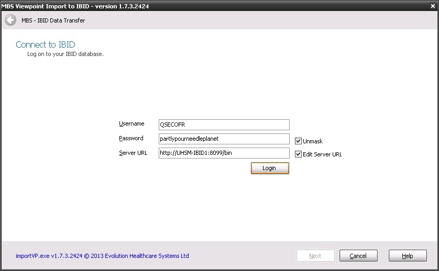Screen dimensions: 439x271
Task: Untick the Edit Server URL checkbox
Action: pyautogui.click(x=298, y=154)
